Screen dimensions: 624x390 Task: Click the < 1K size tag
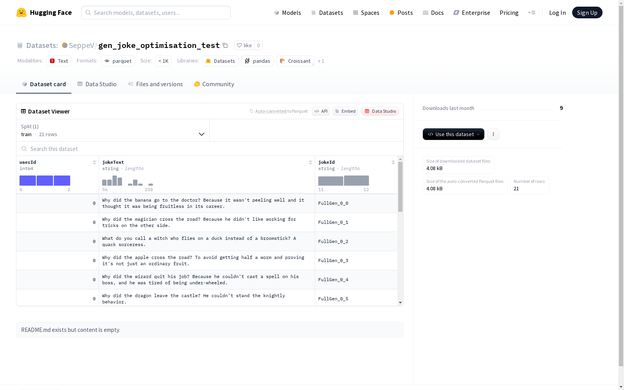pyautogui.click(x=163, y=61)
